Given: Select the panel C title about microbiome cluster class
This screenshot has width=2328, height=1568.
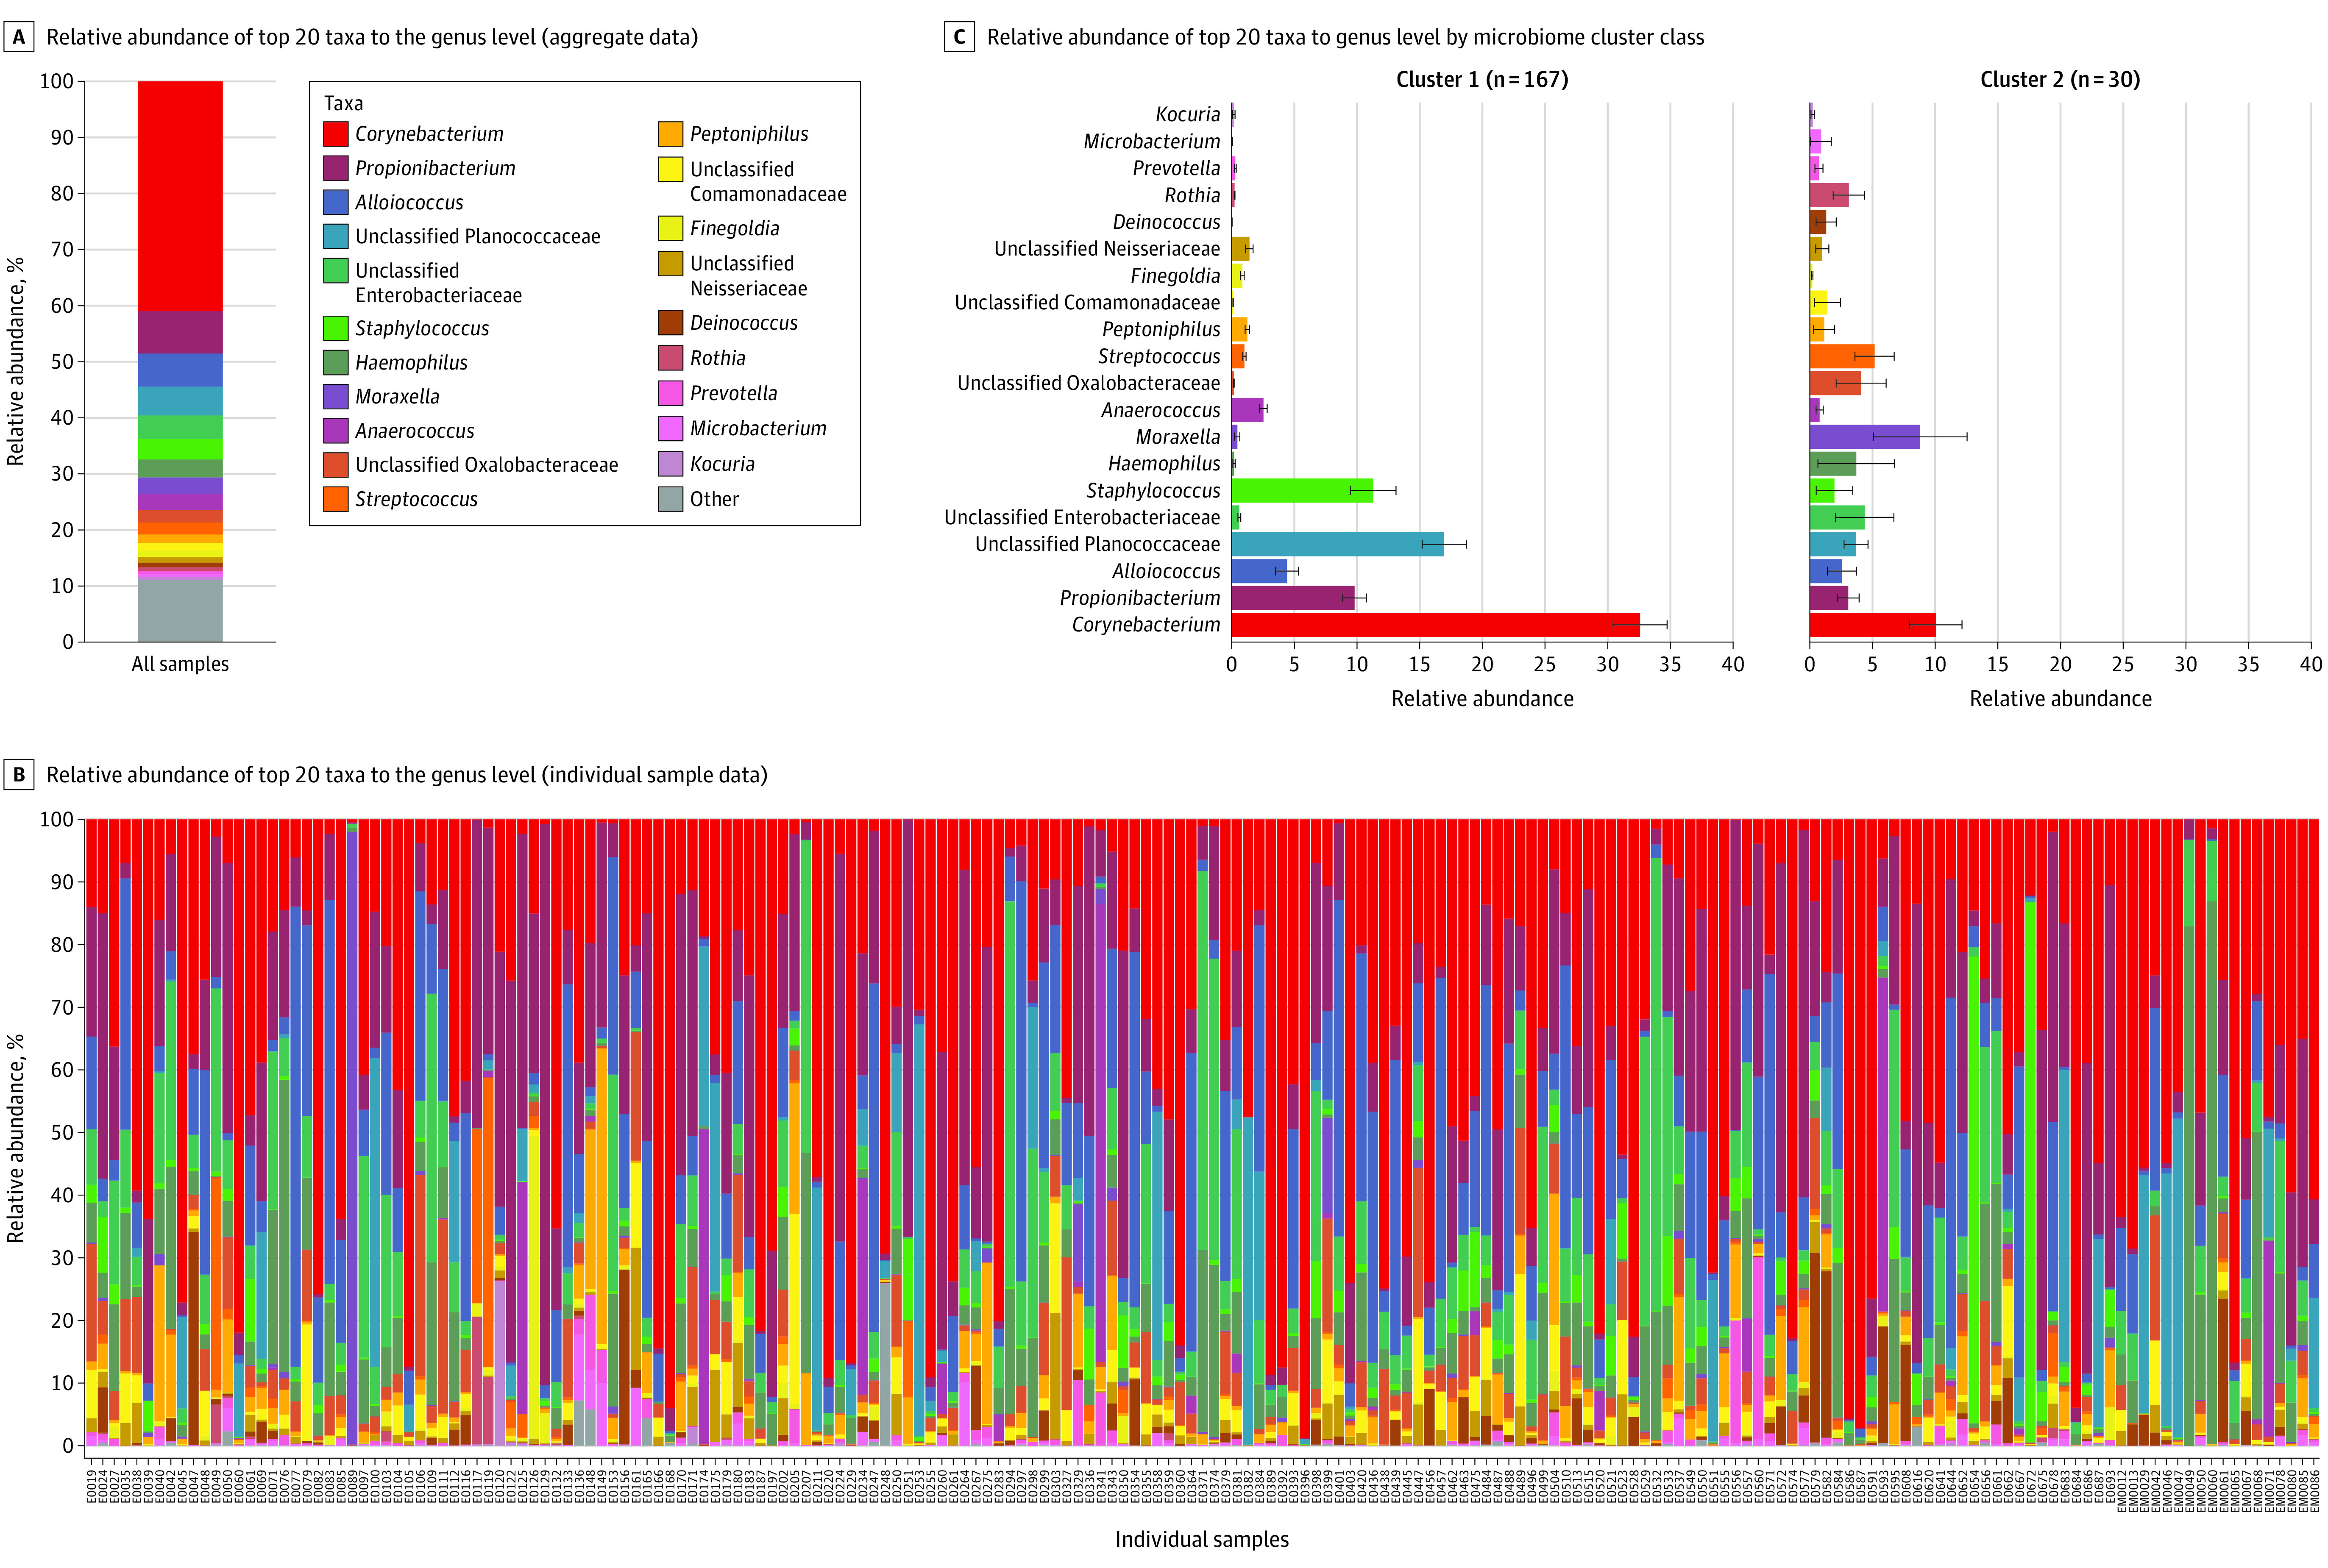Looking at the screenshot, I should click(1346, 38).
